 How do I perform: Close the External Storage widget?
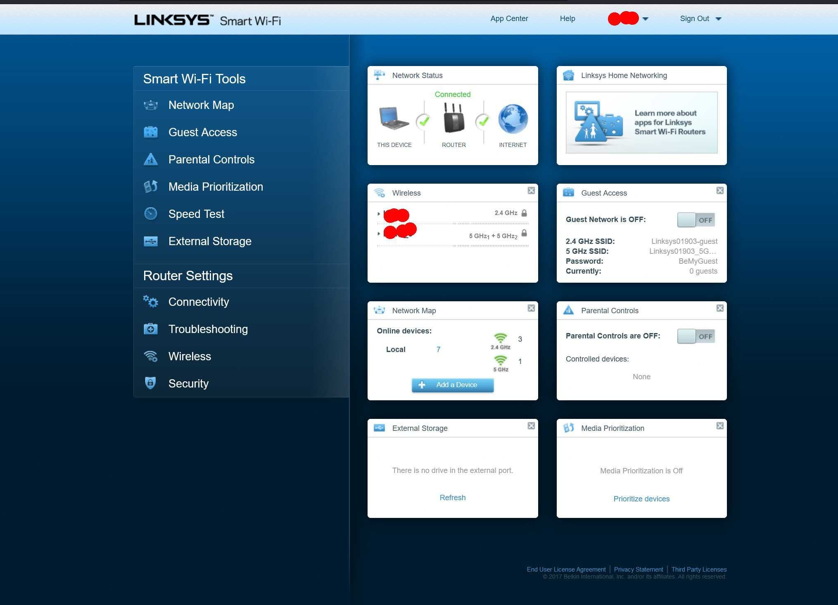pos(531,425)
